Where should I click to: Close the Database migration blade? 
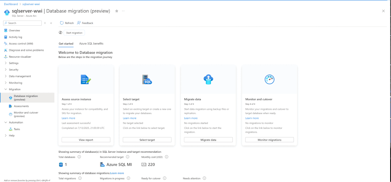(x=384, y=11)
